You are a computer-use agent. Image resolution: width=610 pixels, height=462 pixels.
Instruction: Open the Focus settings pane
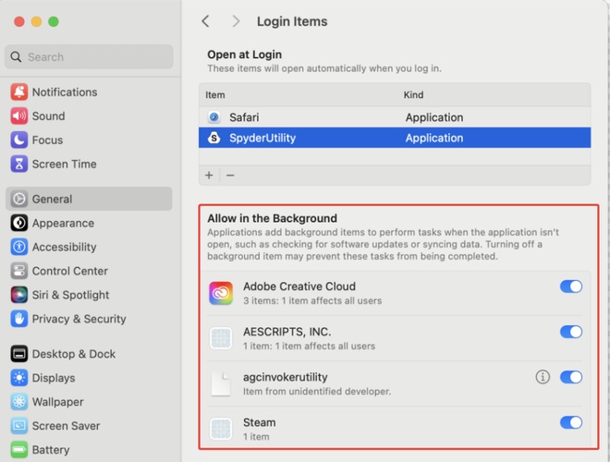pyautogui.click(x=89, y=140)
